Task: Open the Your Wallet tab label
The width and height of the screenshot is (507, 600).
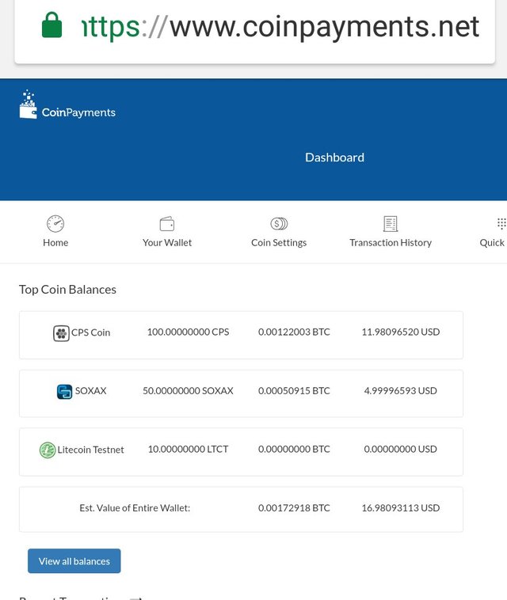Action: [x=167, y=242]
